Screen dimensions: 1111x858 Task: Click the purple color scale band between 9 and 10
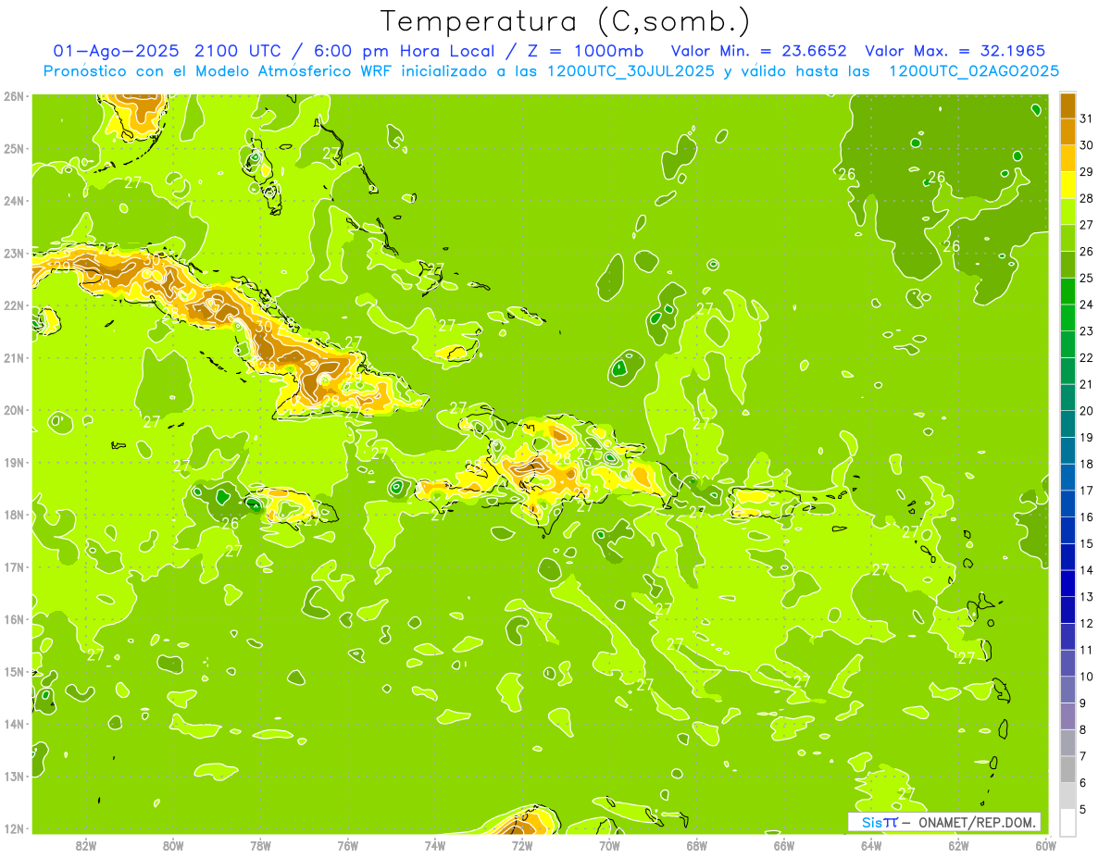coord(1067,690)
